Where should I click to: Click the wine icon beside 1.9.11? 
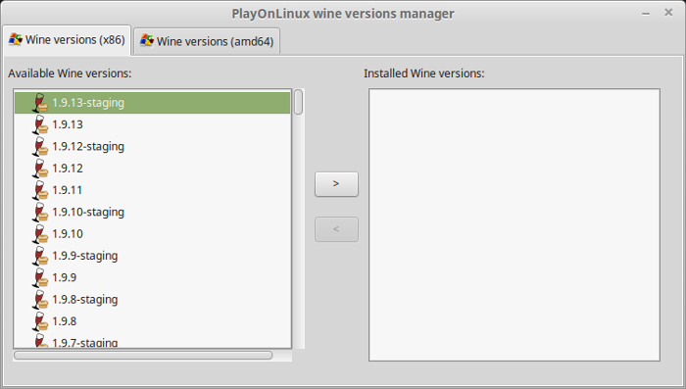pos(40,190)
